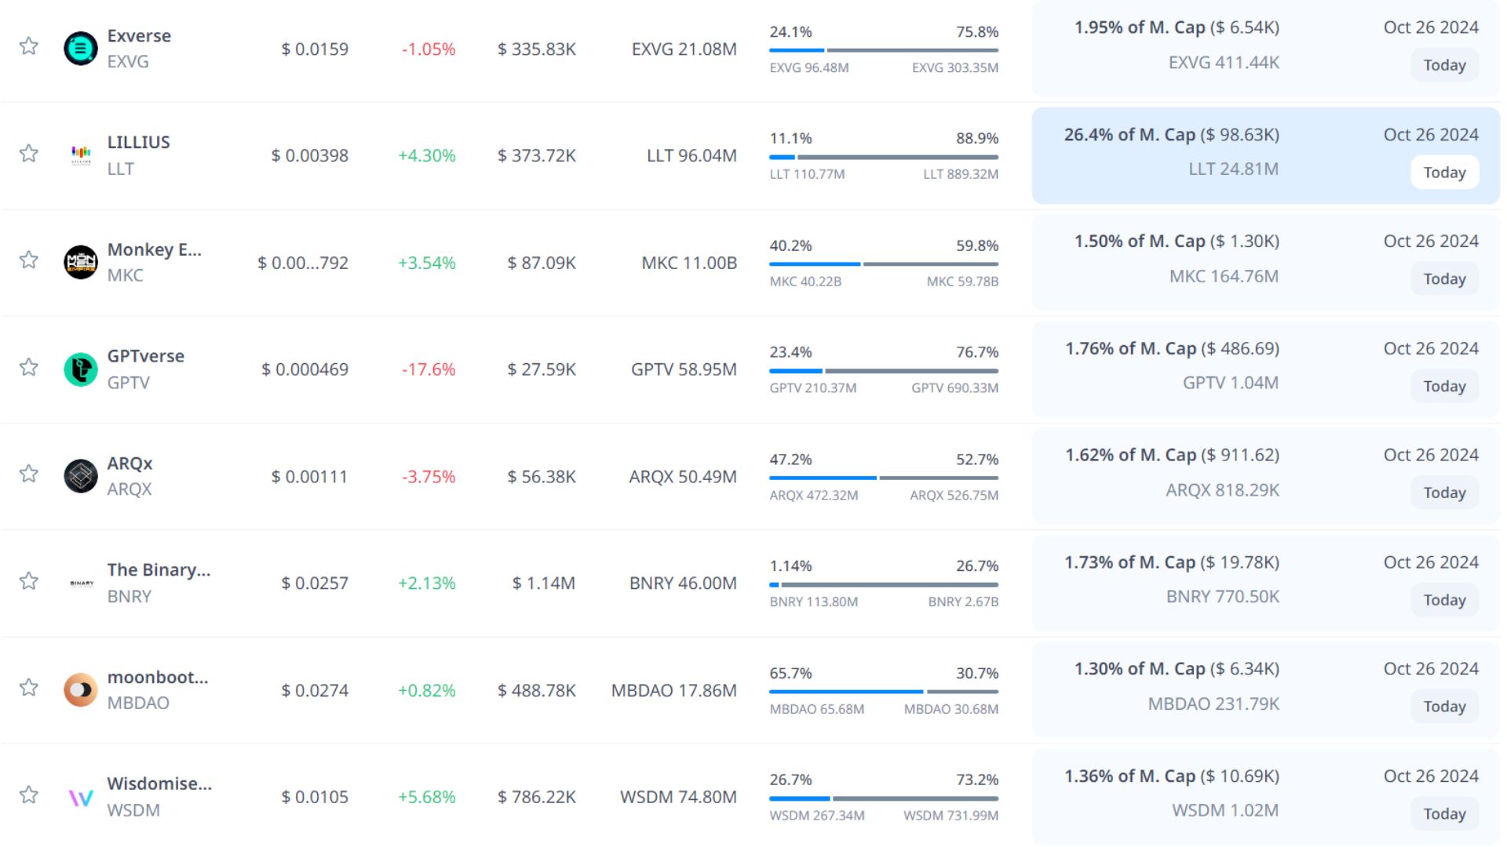The height and width of the screenshot is (847, 1507).
Task: Open the moonboots MBDAO orange logo
Action: (x=80, y=690)
